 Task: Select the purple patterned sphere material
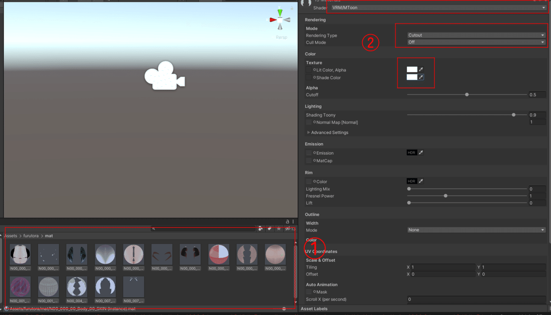[20, 287]
